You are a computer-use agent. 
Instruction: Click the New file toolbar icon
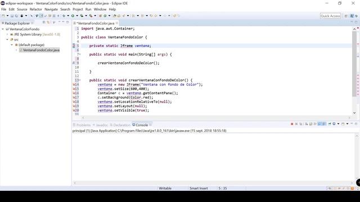(3, 16)
